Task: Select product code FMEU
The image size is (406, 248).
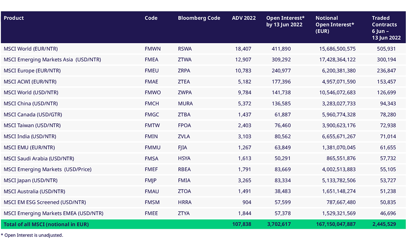Action: click(x=151, y=71)
